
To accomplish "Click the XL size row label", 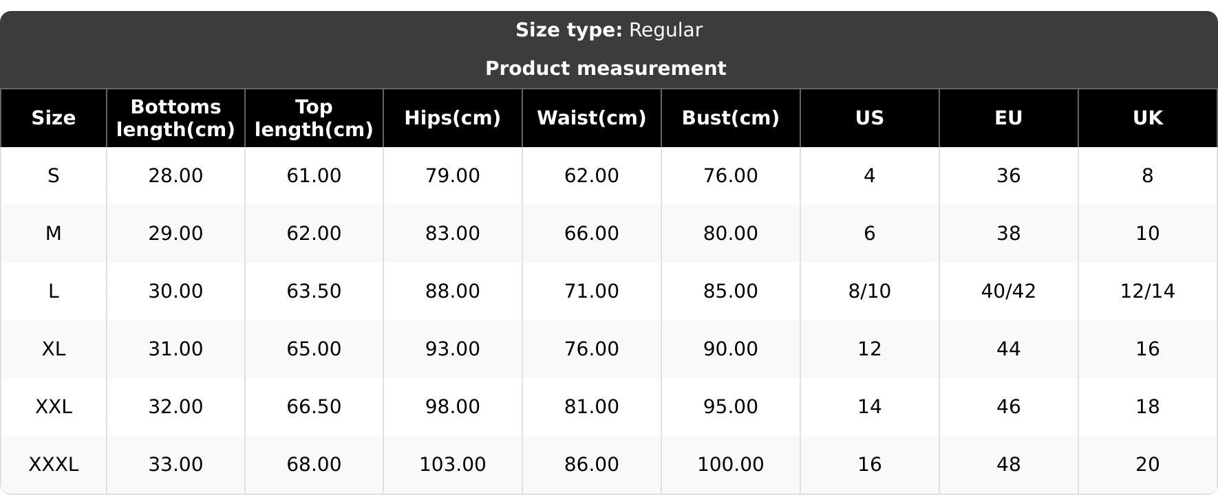I will pos(54,349).
